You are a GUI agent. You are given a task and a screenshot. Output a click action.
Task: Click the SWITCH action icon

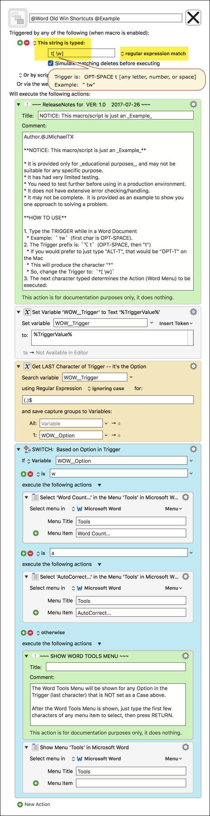(27, 449)
